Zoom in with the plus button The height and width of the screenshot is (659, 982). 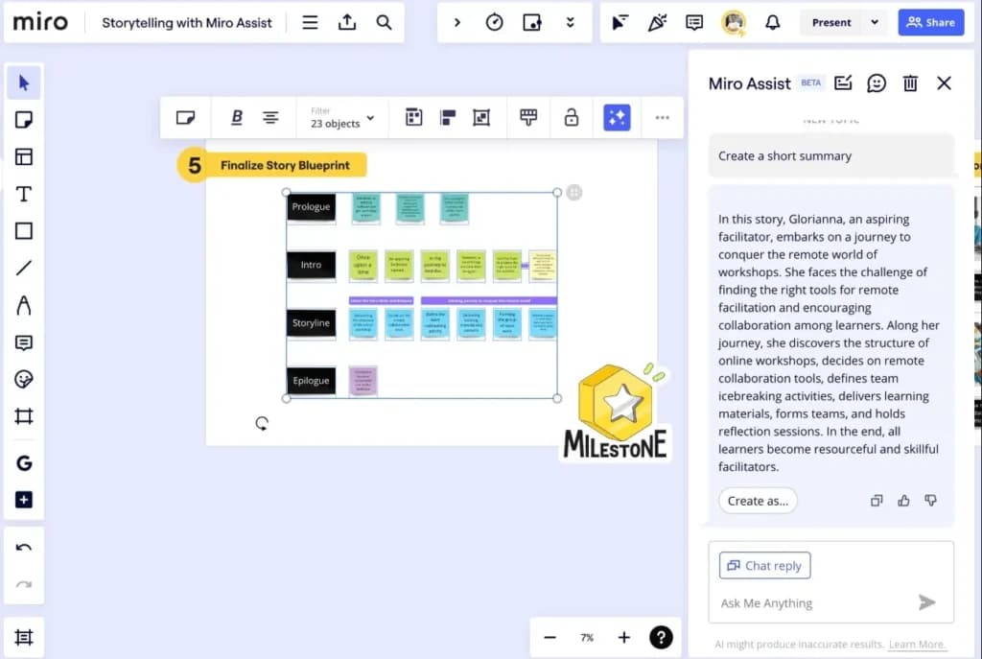click(x=623, y=637)
